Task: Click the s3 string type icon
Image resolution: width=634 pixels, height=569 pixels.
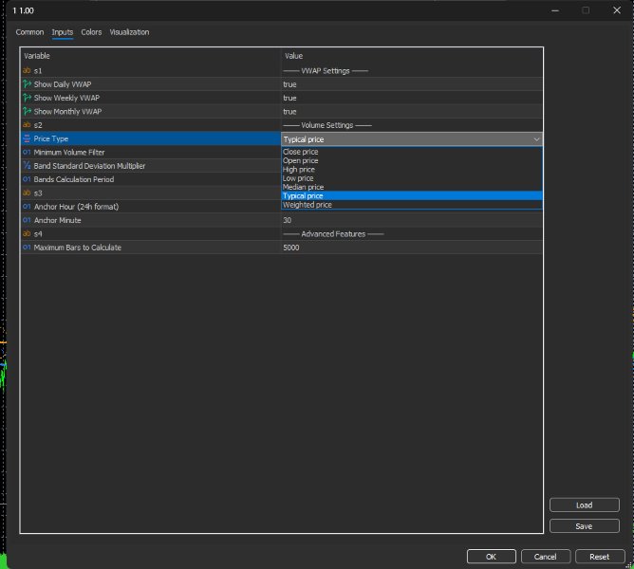Action: coord(27,193)
